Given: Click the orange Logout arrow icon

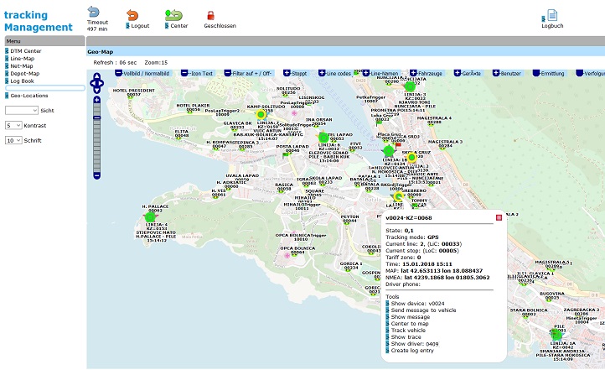Looking at the screenshot, I should point(132,14).
